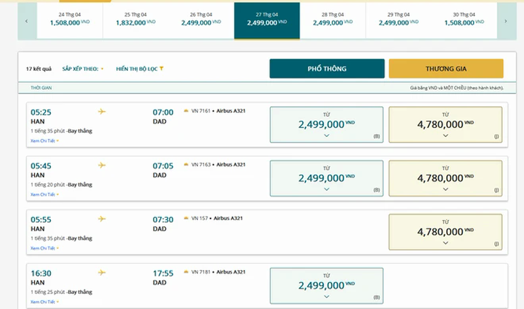Click the Thương Gia business class button
Viewport: 524px width, 309px height.
[446, 68]
